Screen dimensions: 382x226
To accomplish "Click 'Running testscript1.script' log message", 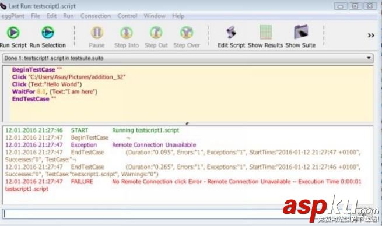I will (145, 130).
